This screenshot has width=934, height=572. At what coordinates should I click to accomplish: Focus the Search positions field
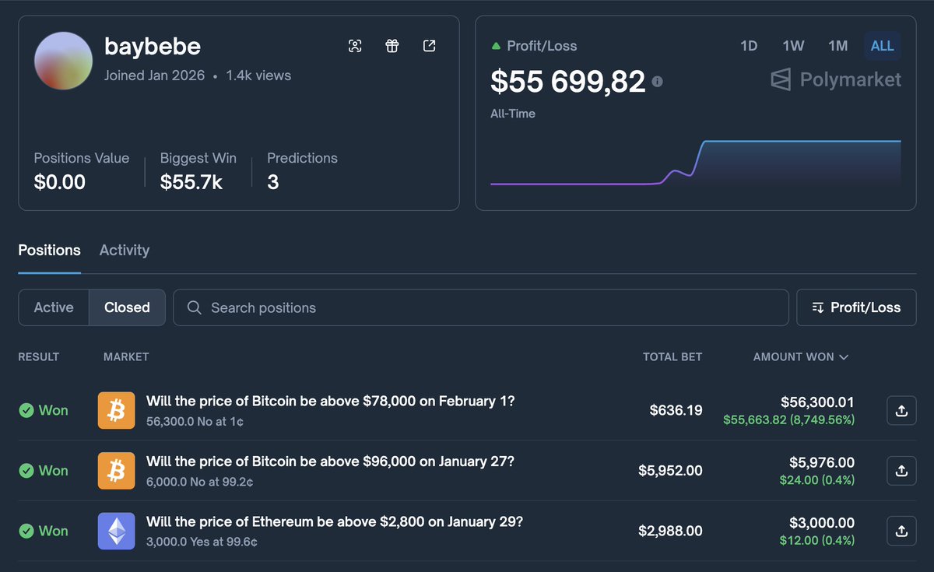[x=481, y=307]
